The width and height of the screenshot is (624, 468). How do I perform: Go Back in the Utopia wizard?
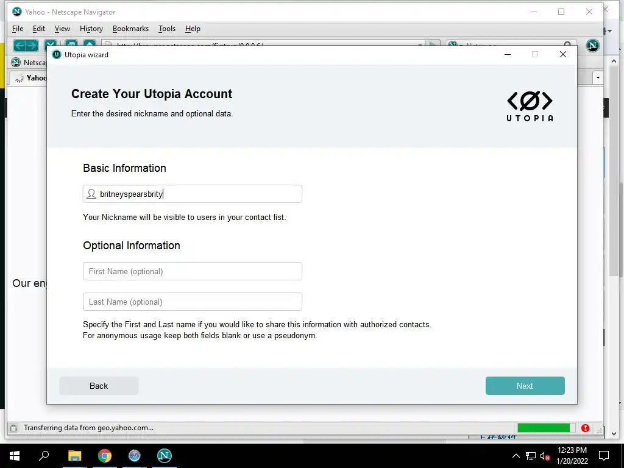[99, 386]
